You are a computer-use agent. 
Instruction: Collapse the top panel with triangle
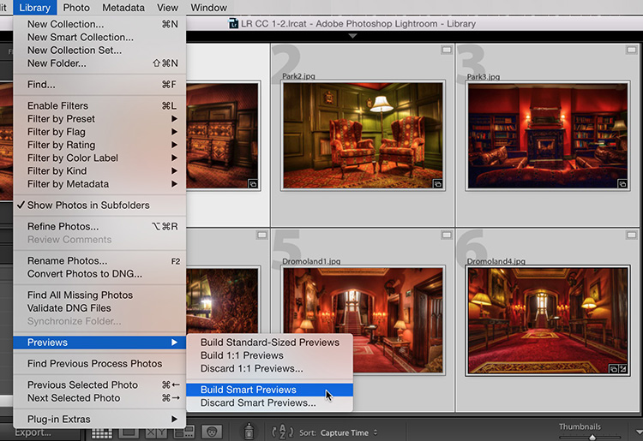(352, 36)
